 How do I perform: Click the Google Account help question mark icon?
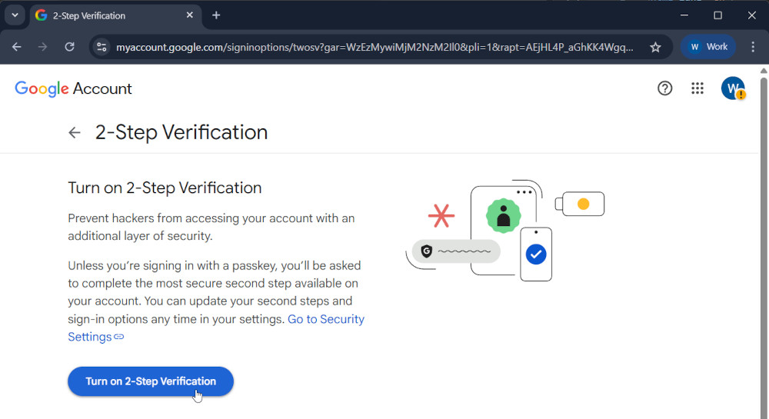(x=665, y=88)
